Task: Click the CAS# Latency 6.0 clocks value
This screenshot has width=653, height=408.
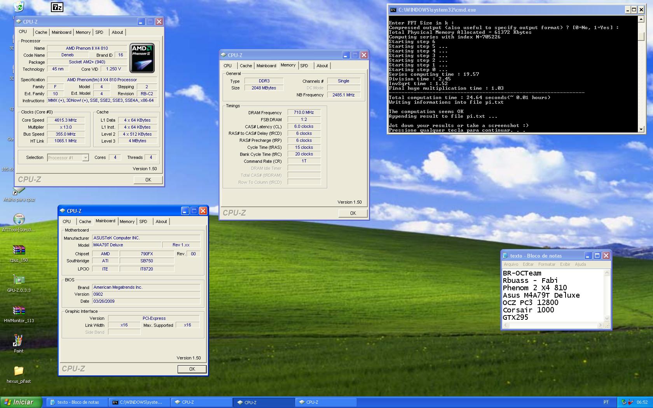Action: pyautogui.click(x=304, y=126)
